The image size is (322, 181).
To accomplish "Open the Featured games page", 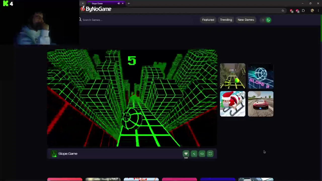I will pos(208,20).
